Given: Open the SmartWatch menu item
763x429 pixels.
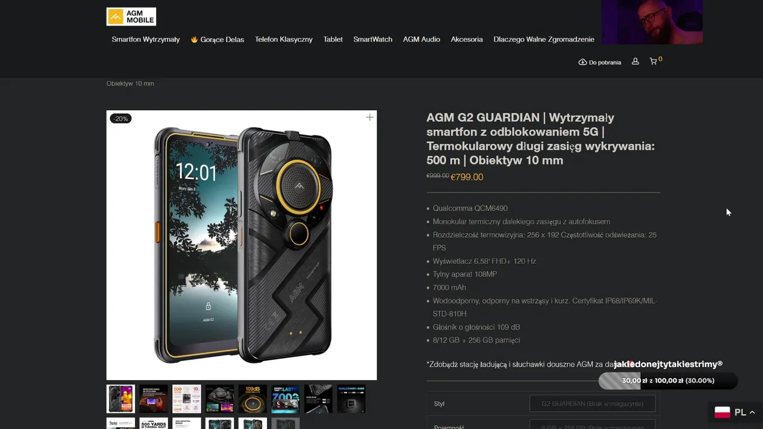Looking at the screenshot, I should (x=373, y=39).
